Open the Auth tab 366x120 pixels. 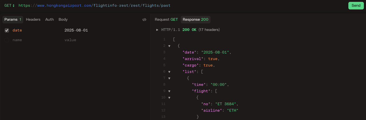pyautogui.click(x=49, y=19)
